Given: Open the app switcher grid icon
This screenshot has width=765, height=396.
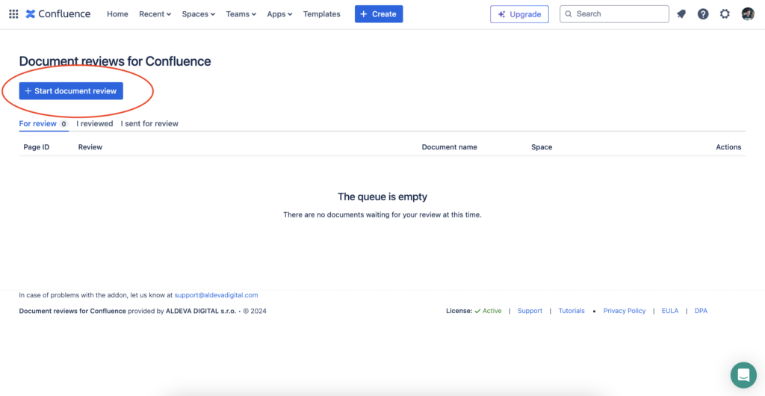Looking at the screenshot, I should point(13,14).
